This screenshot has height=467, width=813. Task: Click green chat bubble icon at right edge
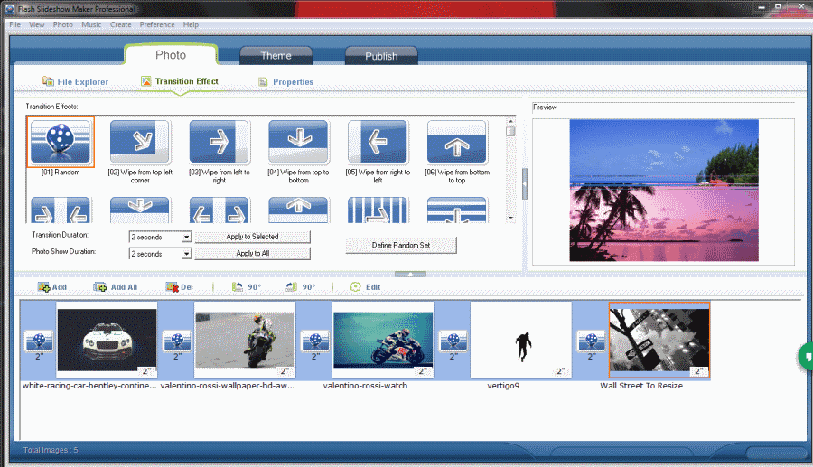[x=807, y=357]
